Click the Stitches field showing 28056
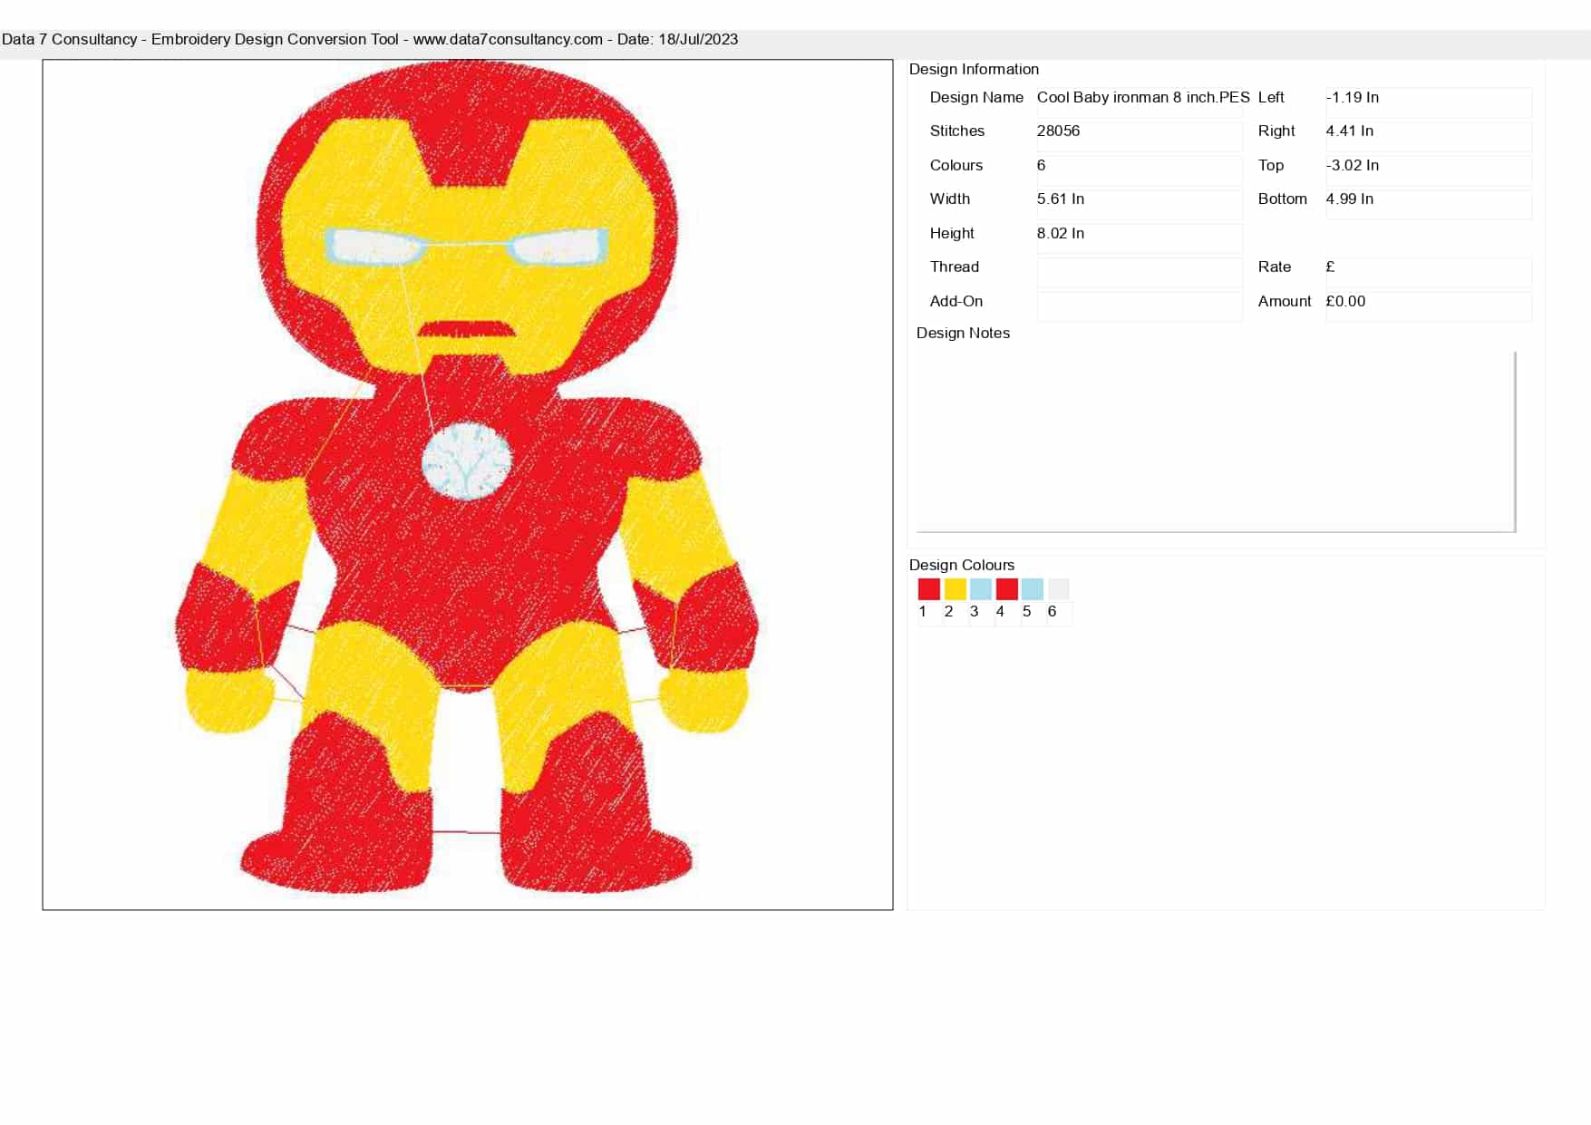Image resolution: width=1591 pixels, height=1125 pixels. point(1140,136)
